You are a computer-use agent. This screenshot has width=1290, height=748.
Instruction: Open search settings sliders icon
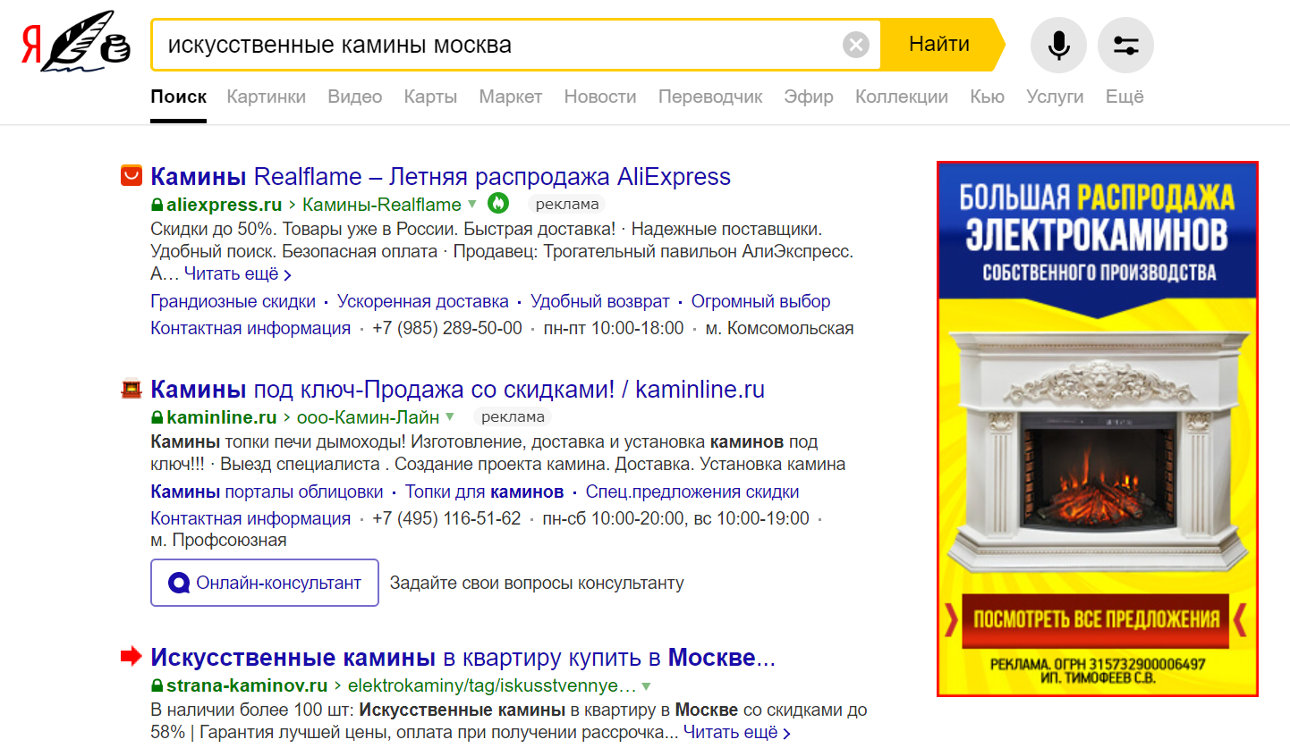[x=1125, y=44]
